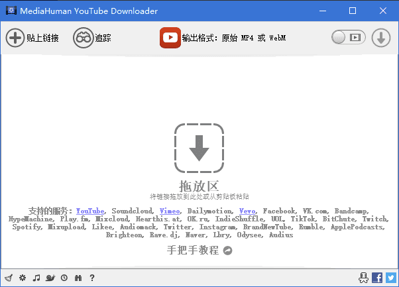Click the red YouTube output format icon
Image resolution: width=399 pixels, height=287 pixels.
point(170,38)
